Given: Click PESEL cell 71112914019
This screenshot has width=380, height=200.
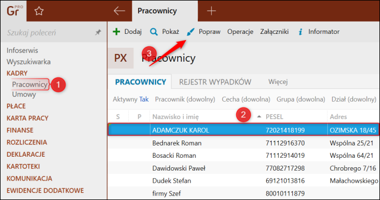Looking at the screenshot, I should click(285, 156).
